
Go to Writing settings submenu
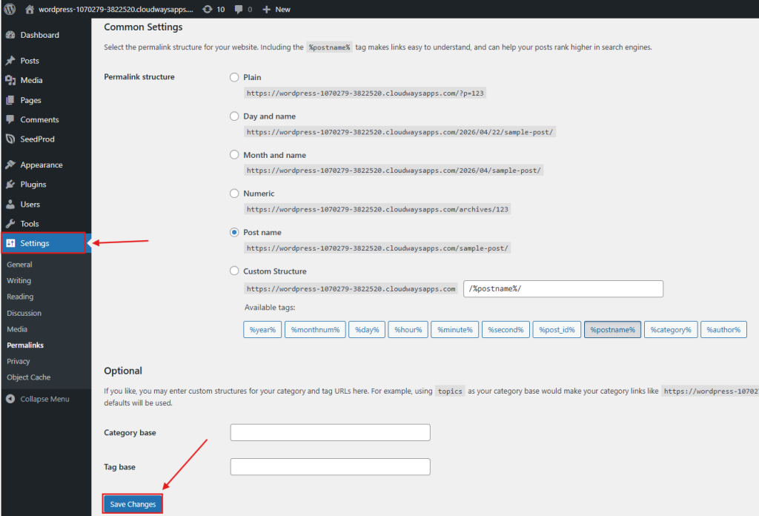coord(19,280)
